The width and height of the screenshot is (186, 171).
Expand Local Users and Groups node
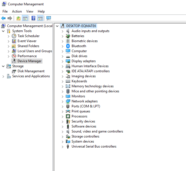pos(9,51)
